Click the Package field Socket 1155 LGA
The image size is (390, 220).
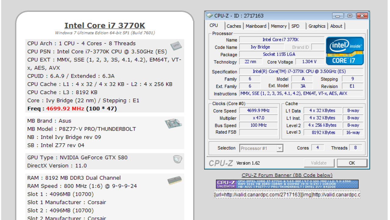(x=282, y=55)
